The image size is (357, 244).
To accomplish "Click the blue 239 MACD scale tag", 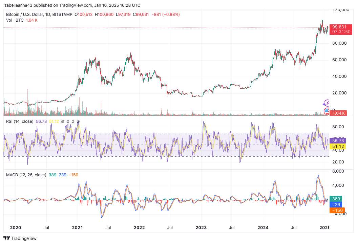I will click(x=336, y=205).
